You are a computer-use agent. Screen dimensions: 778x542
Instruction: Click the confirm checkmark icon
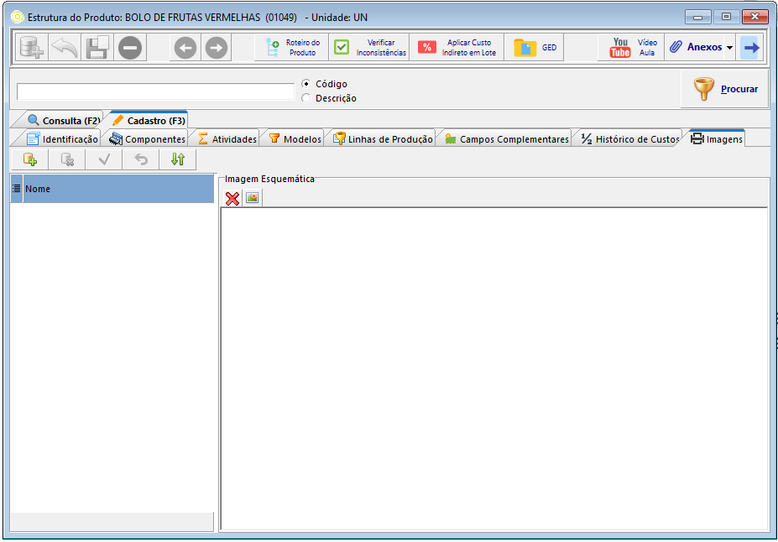[x=104, y=159]
